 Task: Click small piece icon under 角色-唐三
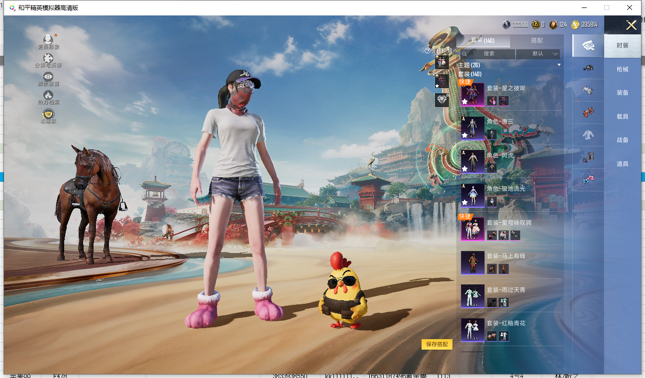click(x=492, y=134)
